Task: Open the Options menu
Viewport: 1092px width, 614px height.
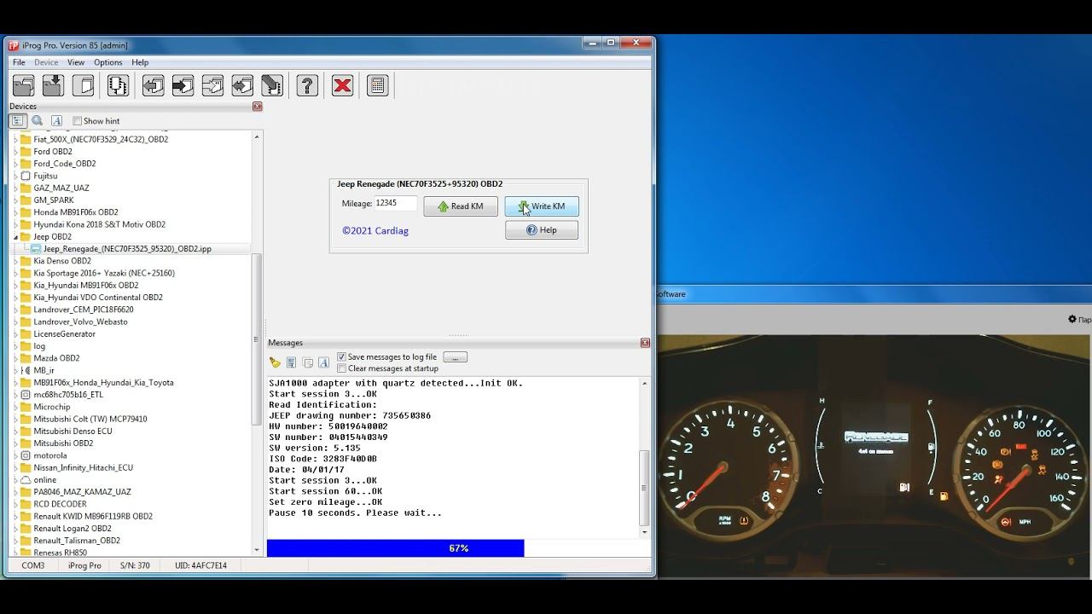Action: click(107, 62)
